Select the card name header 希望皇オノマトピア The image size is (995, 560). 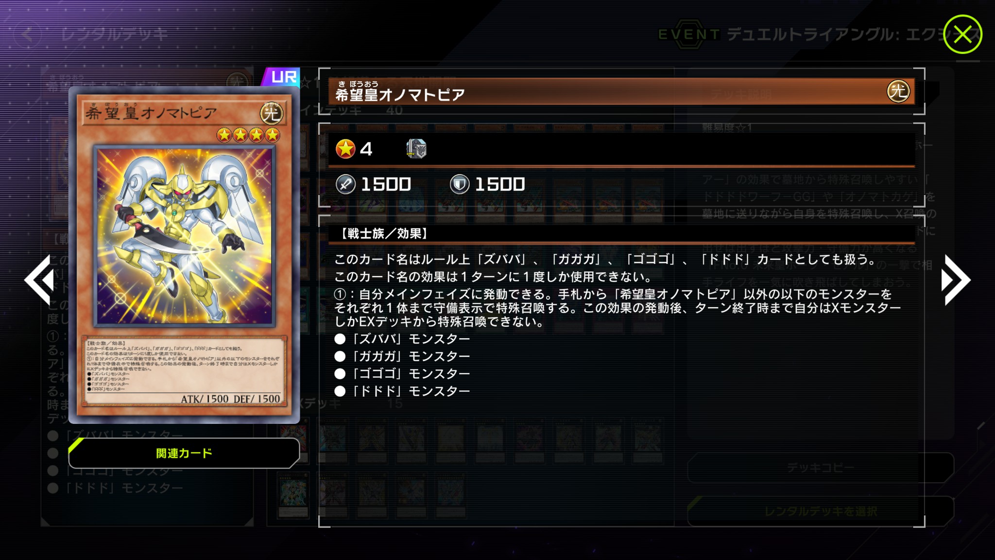400,91
